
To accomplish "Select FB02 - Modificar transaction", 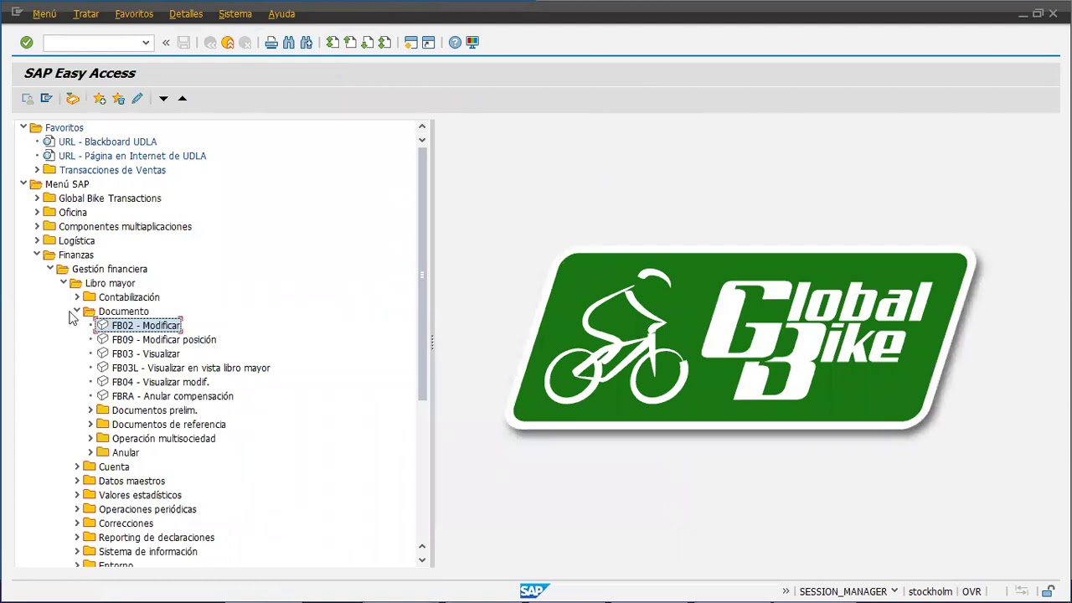I will pos(146,326).
